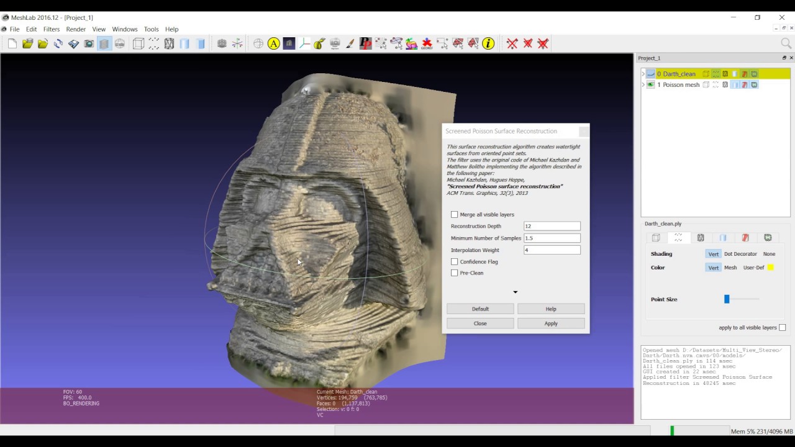
Task: Float the Project_1 layer panel
Action: click(784, 58)
